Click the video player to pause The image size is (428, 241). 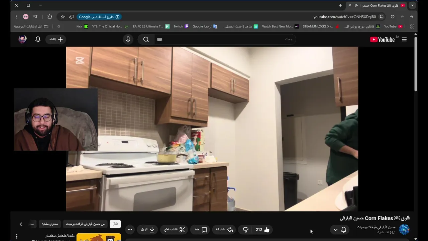click(212, 129)
